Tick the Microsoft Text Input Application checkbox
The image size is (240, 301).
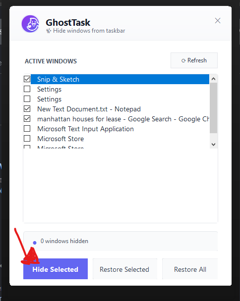point(27,128)
